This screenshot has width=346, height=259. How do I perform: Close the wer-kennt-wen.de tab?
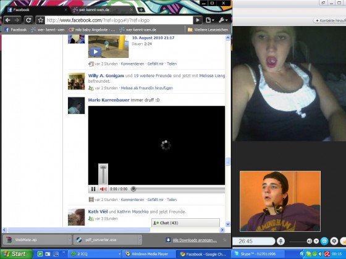click(x=131, y=10)
